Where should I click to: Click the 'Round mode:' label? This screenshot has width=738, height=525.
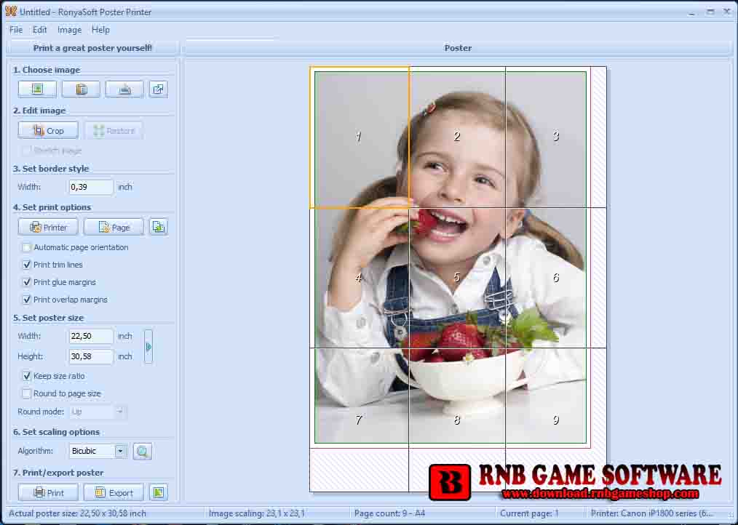point(41,411)
